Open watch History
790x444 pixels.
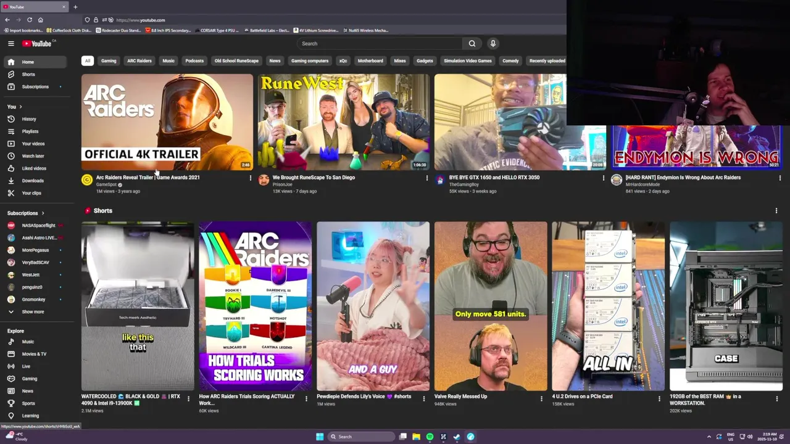click(x=35, y=119)
